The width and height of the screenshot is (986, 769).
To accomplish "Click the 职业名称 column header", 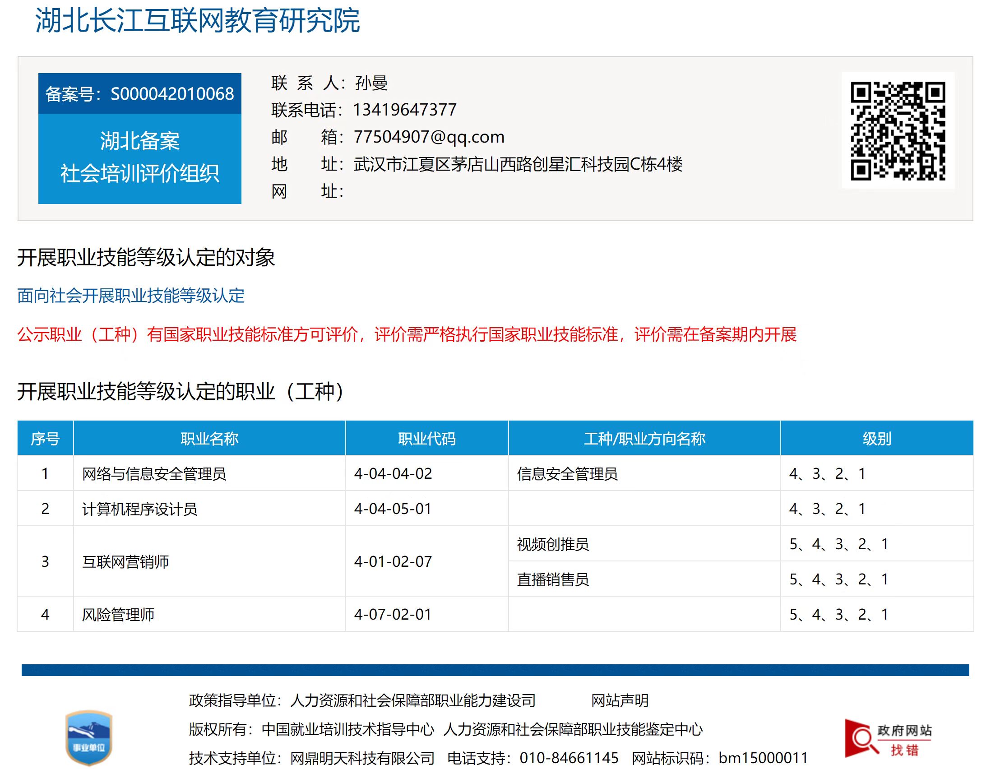I will point(209,439).
